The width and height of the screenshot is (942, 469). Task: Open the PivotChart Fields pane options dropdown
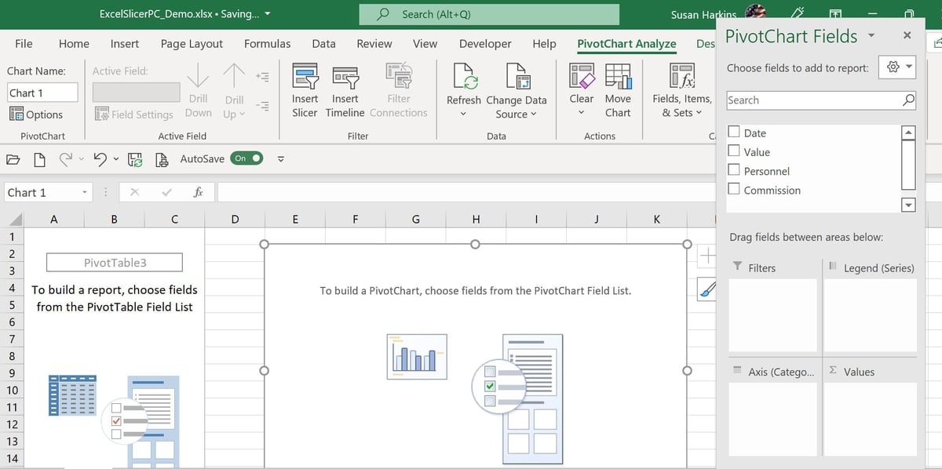pyautogui.click(x=871, y=35)
